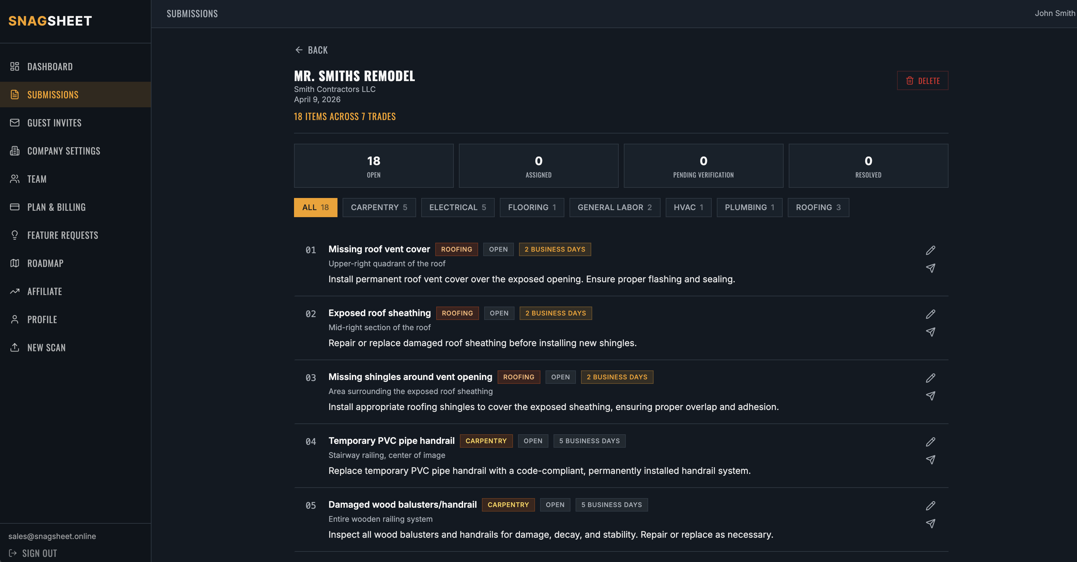1077x562 pixels.
Task: Click 5 BUSINESS DAYS badge on PVC handrail
Action: pos(590,441)
